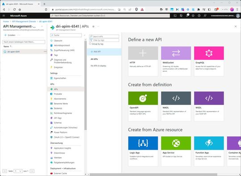Focus the Azure global search bar
Screen dimensions: 241x176
[x=110, y=16]
